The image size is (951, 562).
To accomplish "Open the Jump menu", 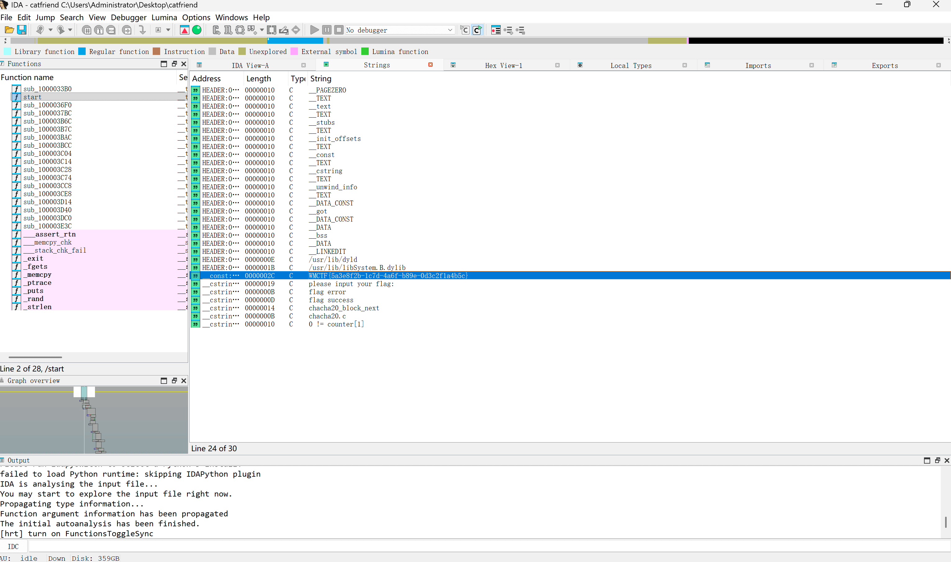I will [45, 17].
